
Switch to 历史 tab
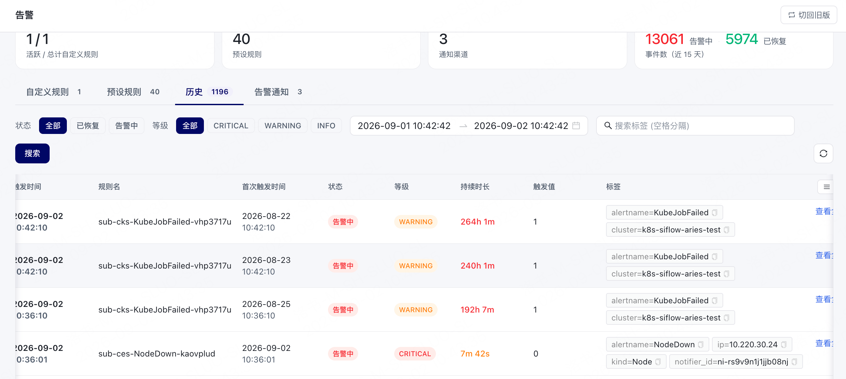coord(209,92)
